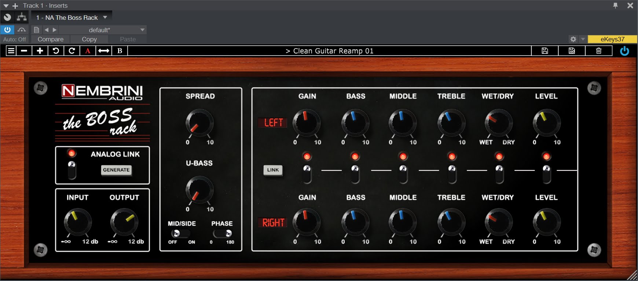The width and height of the screenshot is (638, 281).
Task: Go to next preset arrow
Action: click(55, 30)
